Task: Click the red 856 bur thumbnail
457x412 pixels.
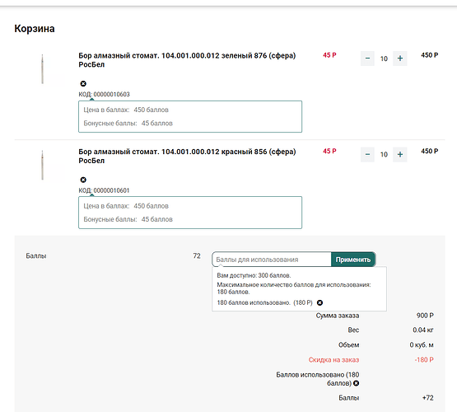Action: (43, 165)
